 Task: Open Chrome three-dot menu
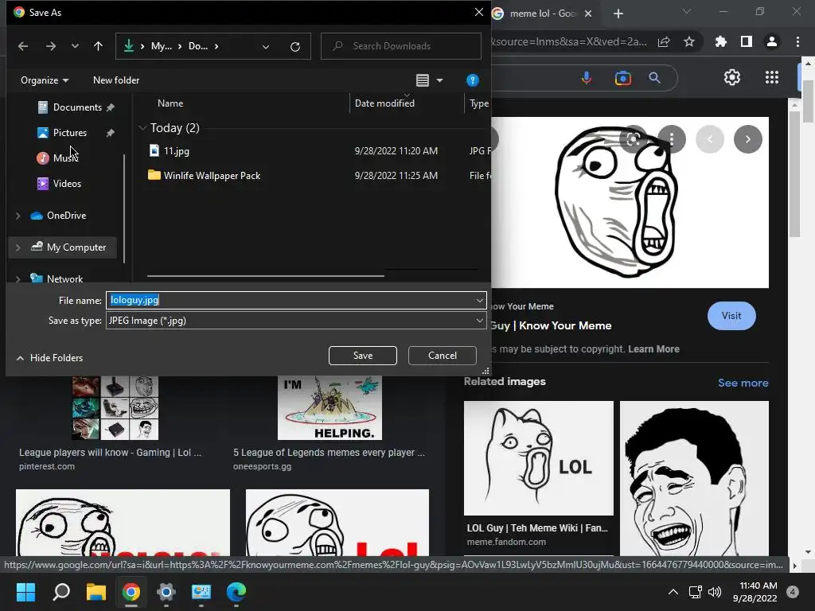point(797,41)
